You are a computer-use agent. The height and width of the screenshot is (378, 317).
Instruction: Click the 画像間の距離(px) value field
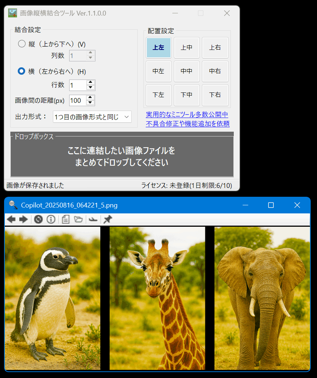pos(77,101)
